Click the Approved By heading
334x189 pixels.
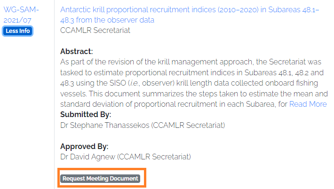[x=84, y=146]
